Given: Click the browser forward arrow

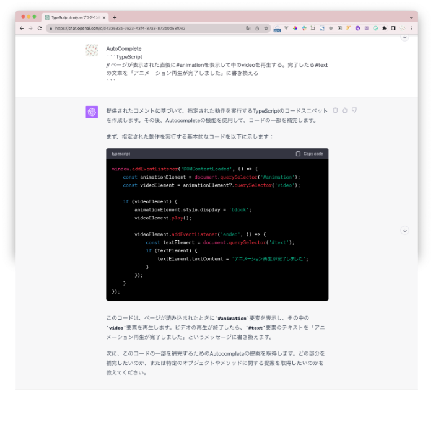Looking at the screenshot, I should pyautogui.click(x=30, y=28).
